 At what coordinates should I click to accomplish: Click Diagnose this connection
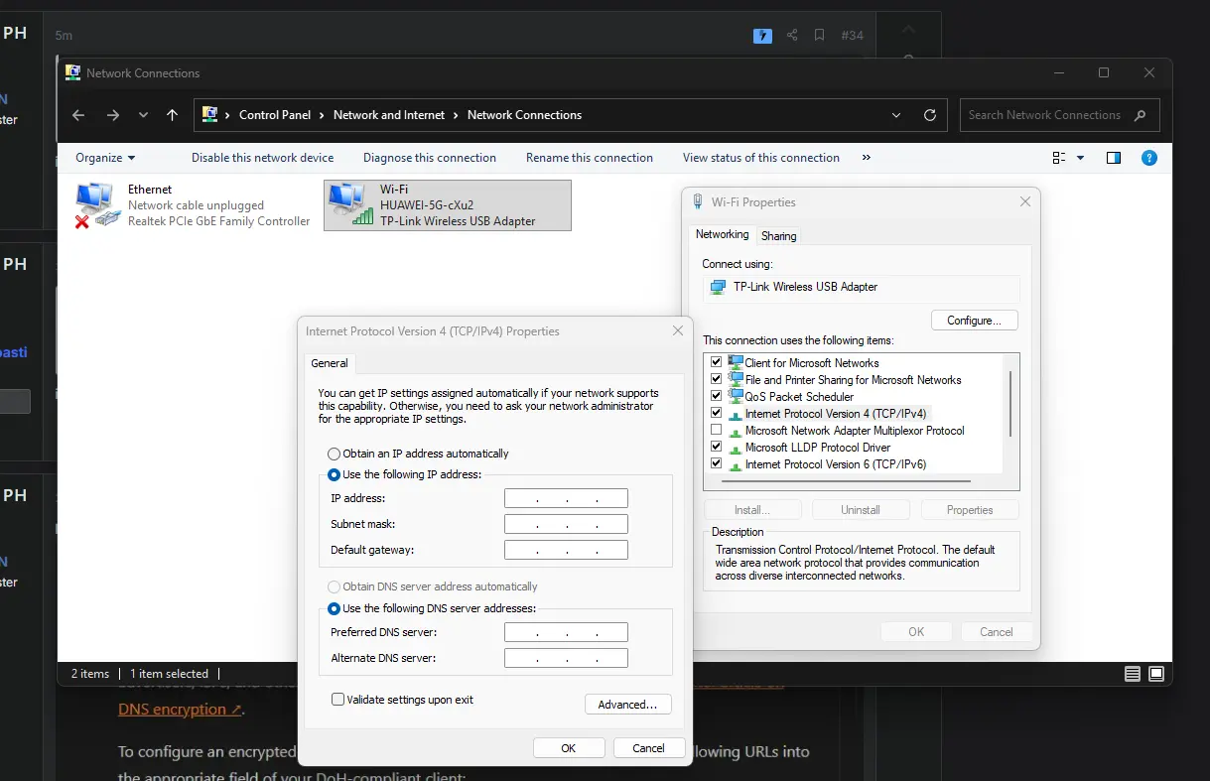pyautogui.click(x=430, y=158)
